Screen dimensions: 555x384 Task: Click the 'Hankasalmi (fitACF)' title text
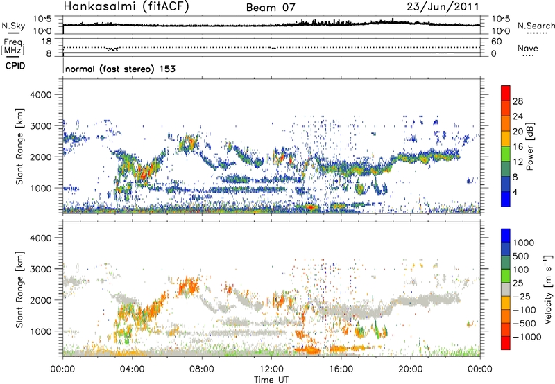pos(126,6)
